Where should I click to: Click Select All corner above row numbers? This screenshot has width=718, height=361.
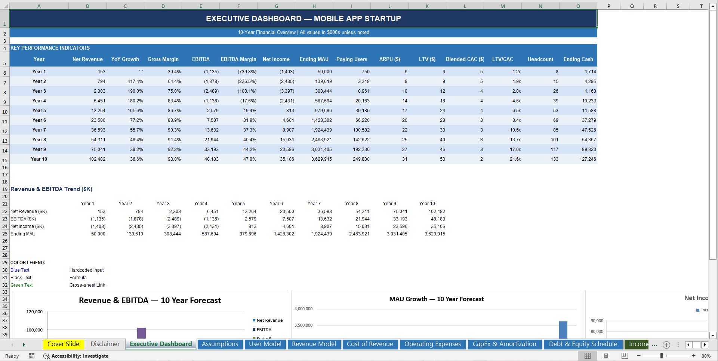point(5,6)
